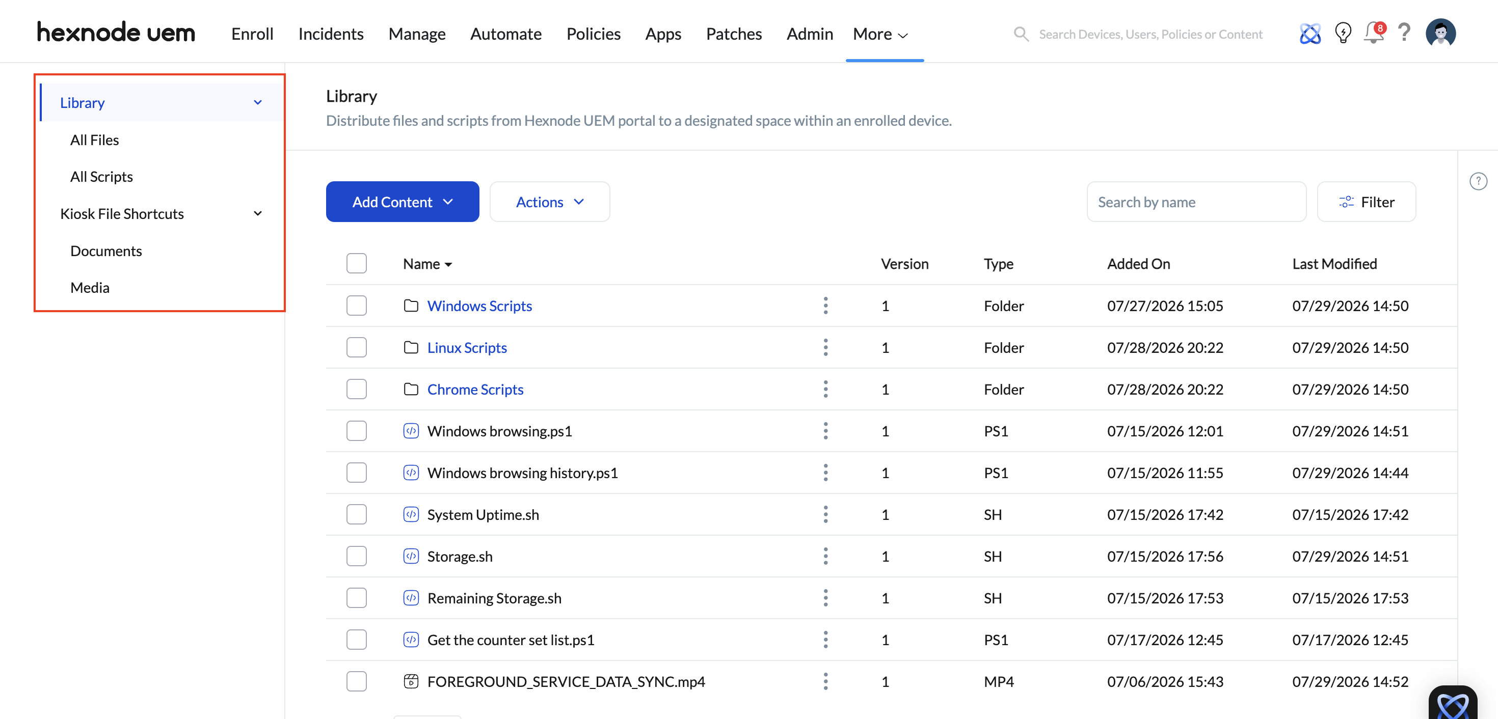
Task: Check the Remaining Storage.sh row checkbox
Action: pyautogui.click(x=357, y=598)
